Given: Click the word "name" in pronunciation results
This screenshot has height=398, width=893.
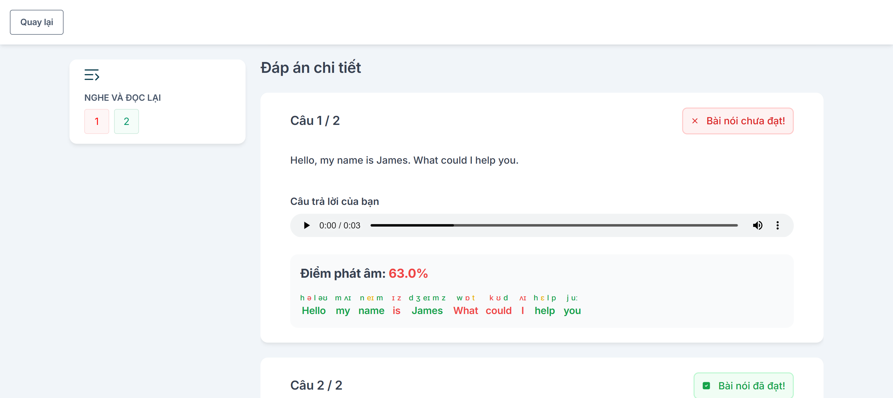Looking at the screenshot, I should click(371, 311).
